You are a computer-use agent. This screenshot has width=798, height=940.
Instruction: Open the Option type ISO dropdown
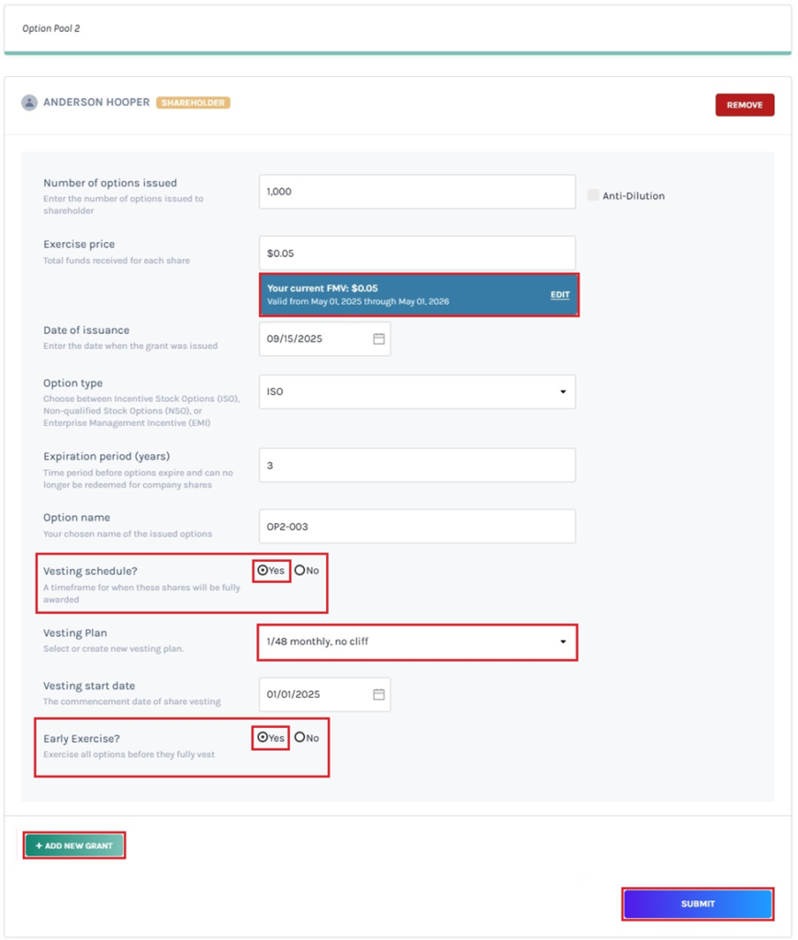[417, 392]
